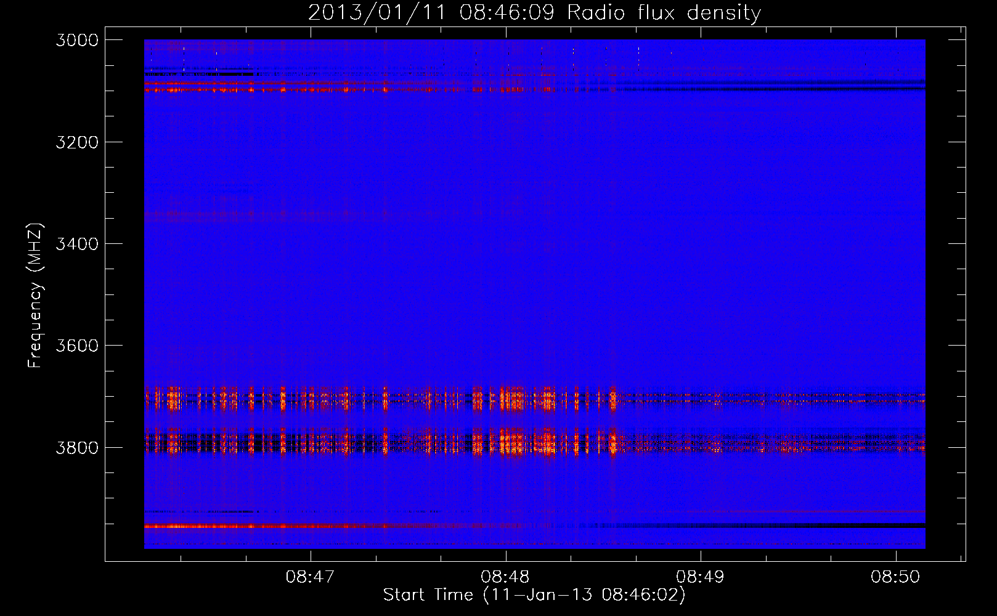This screenshot has width=997, height=616.
Task: Click the 08:49 time axis label
Action: (700, 577)
